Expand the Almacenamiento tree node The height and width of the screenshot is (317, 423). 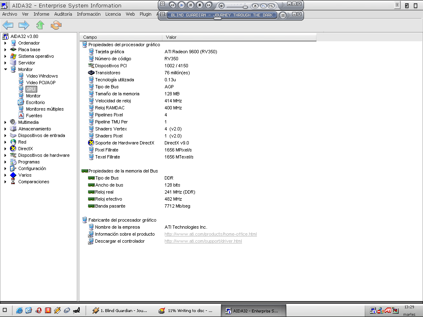point(5,129)
